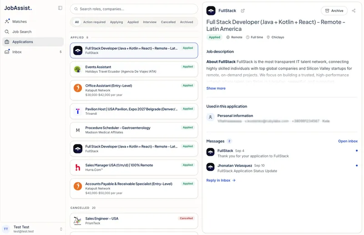Viewport: 364px width, 235px height.
Task: Show the Interview filter tab
Action: (x=150, y=22)
